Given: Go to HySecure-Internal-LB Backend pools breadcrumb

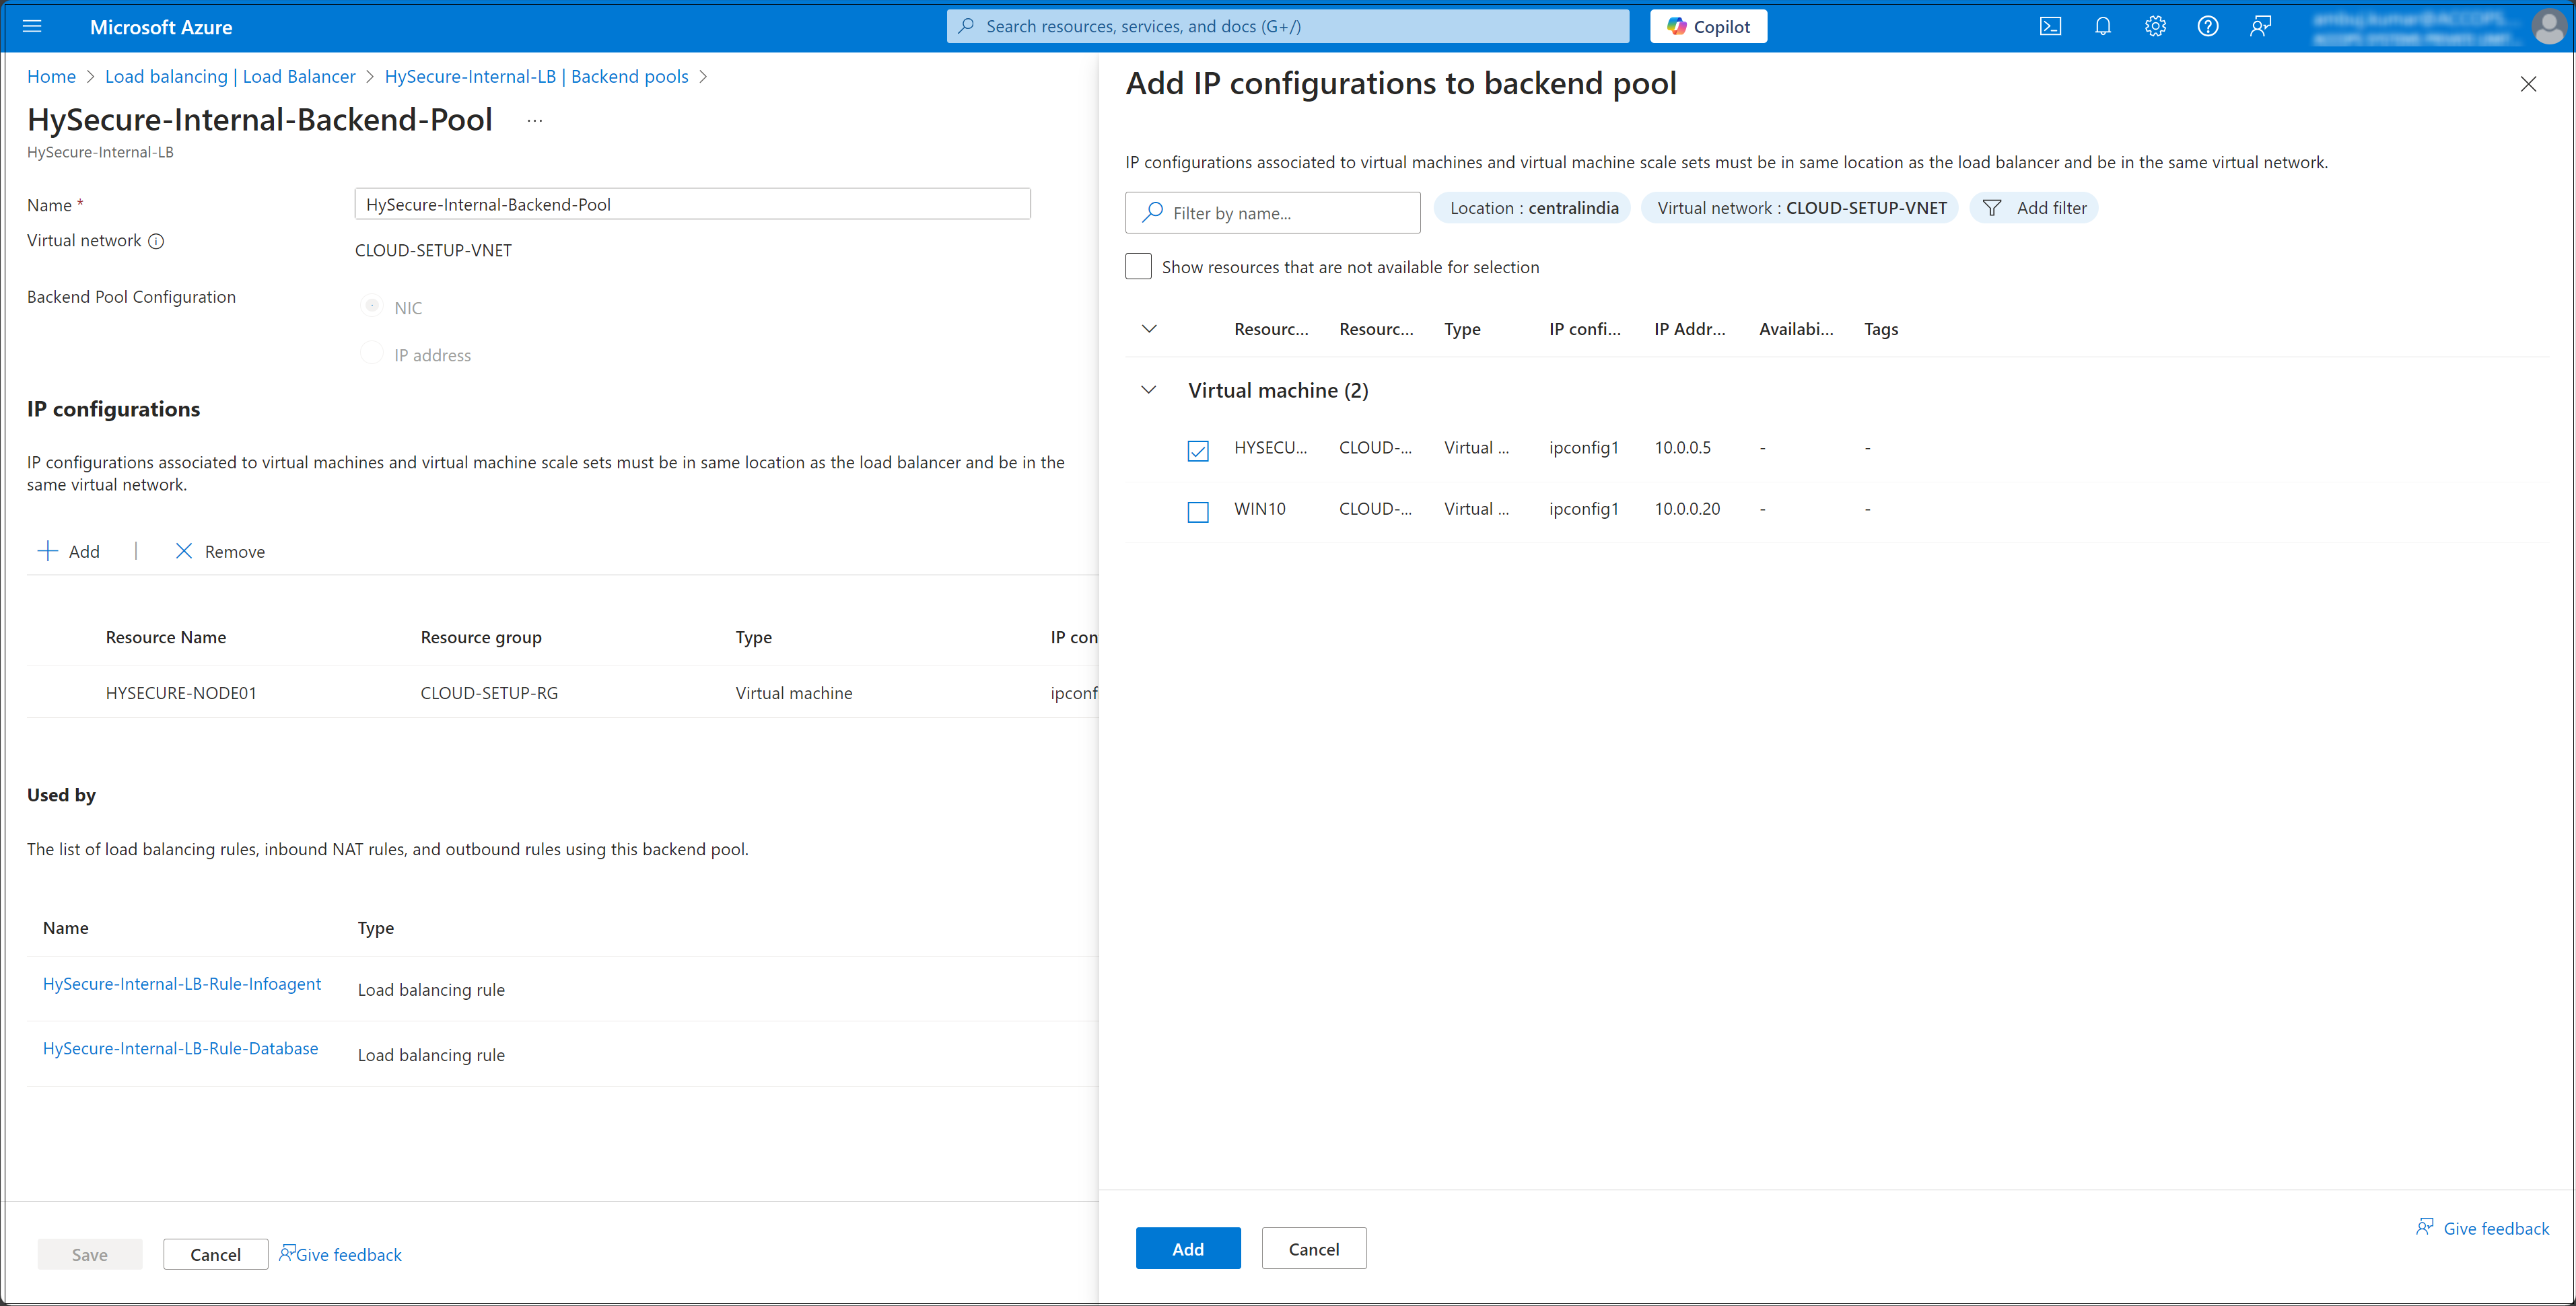Looking at the screenshot, I should coord(536,77).
